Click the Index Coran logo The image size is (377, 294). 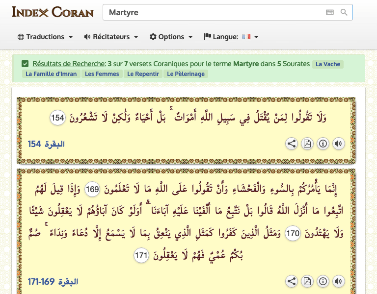[x=53, y=12]
